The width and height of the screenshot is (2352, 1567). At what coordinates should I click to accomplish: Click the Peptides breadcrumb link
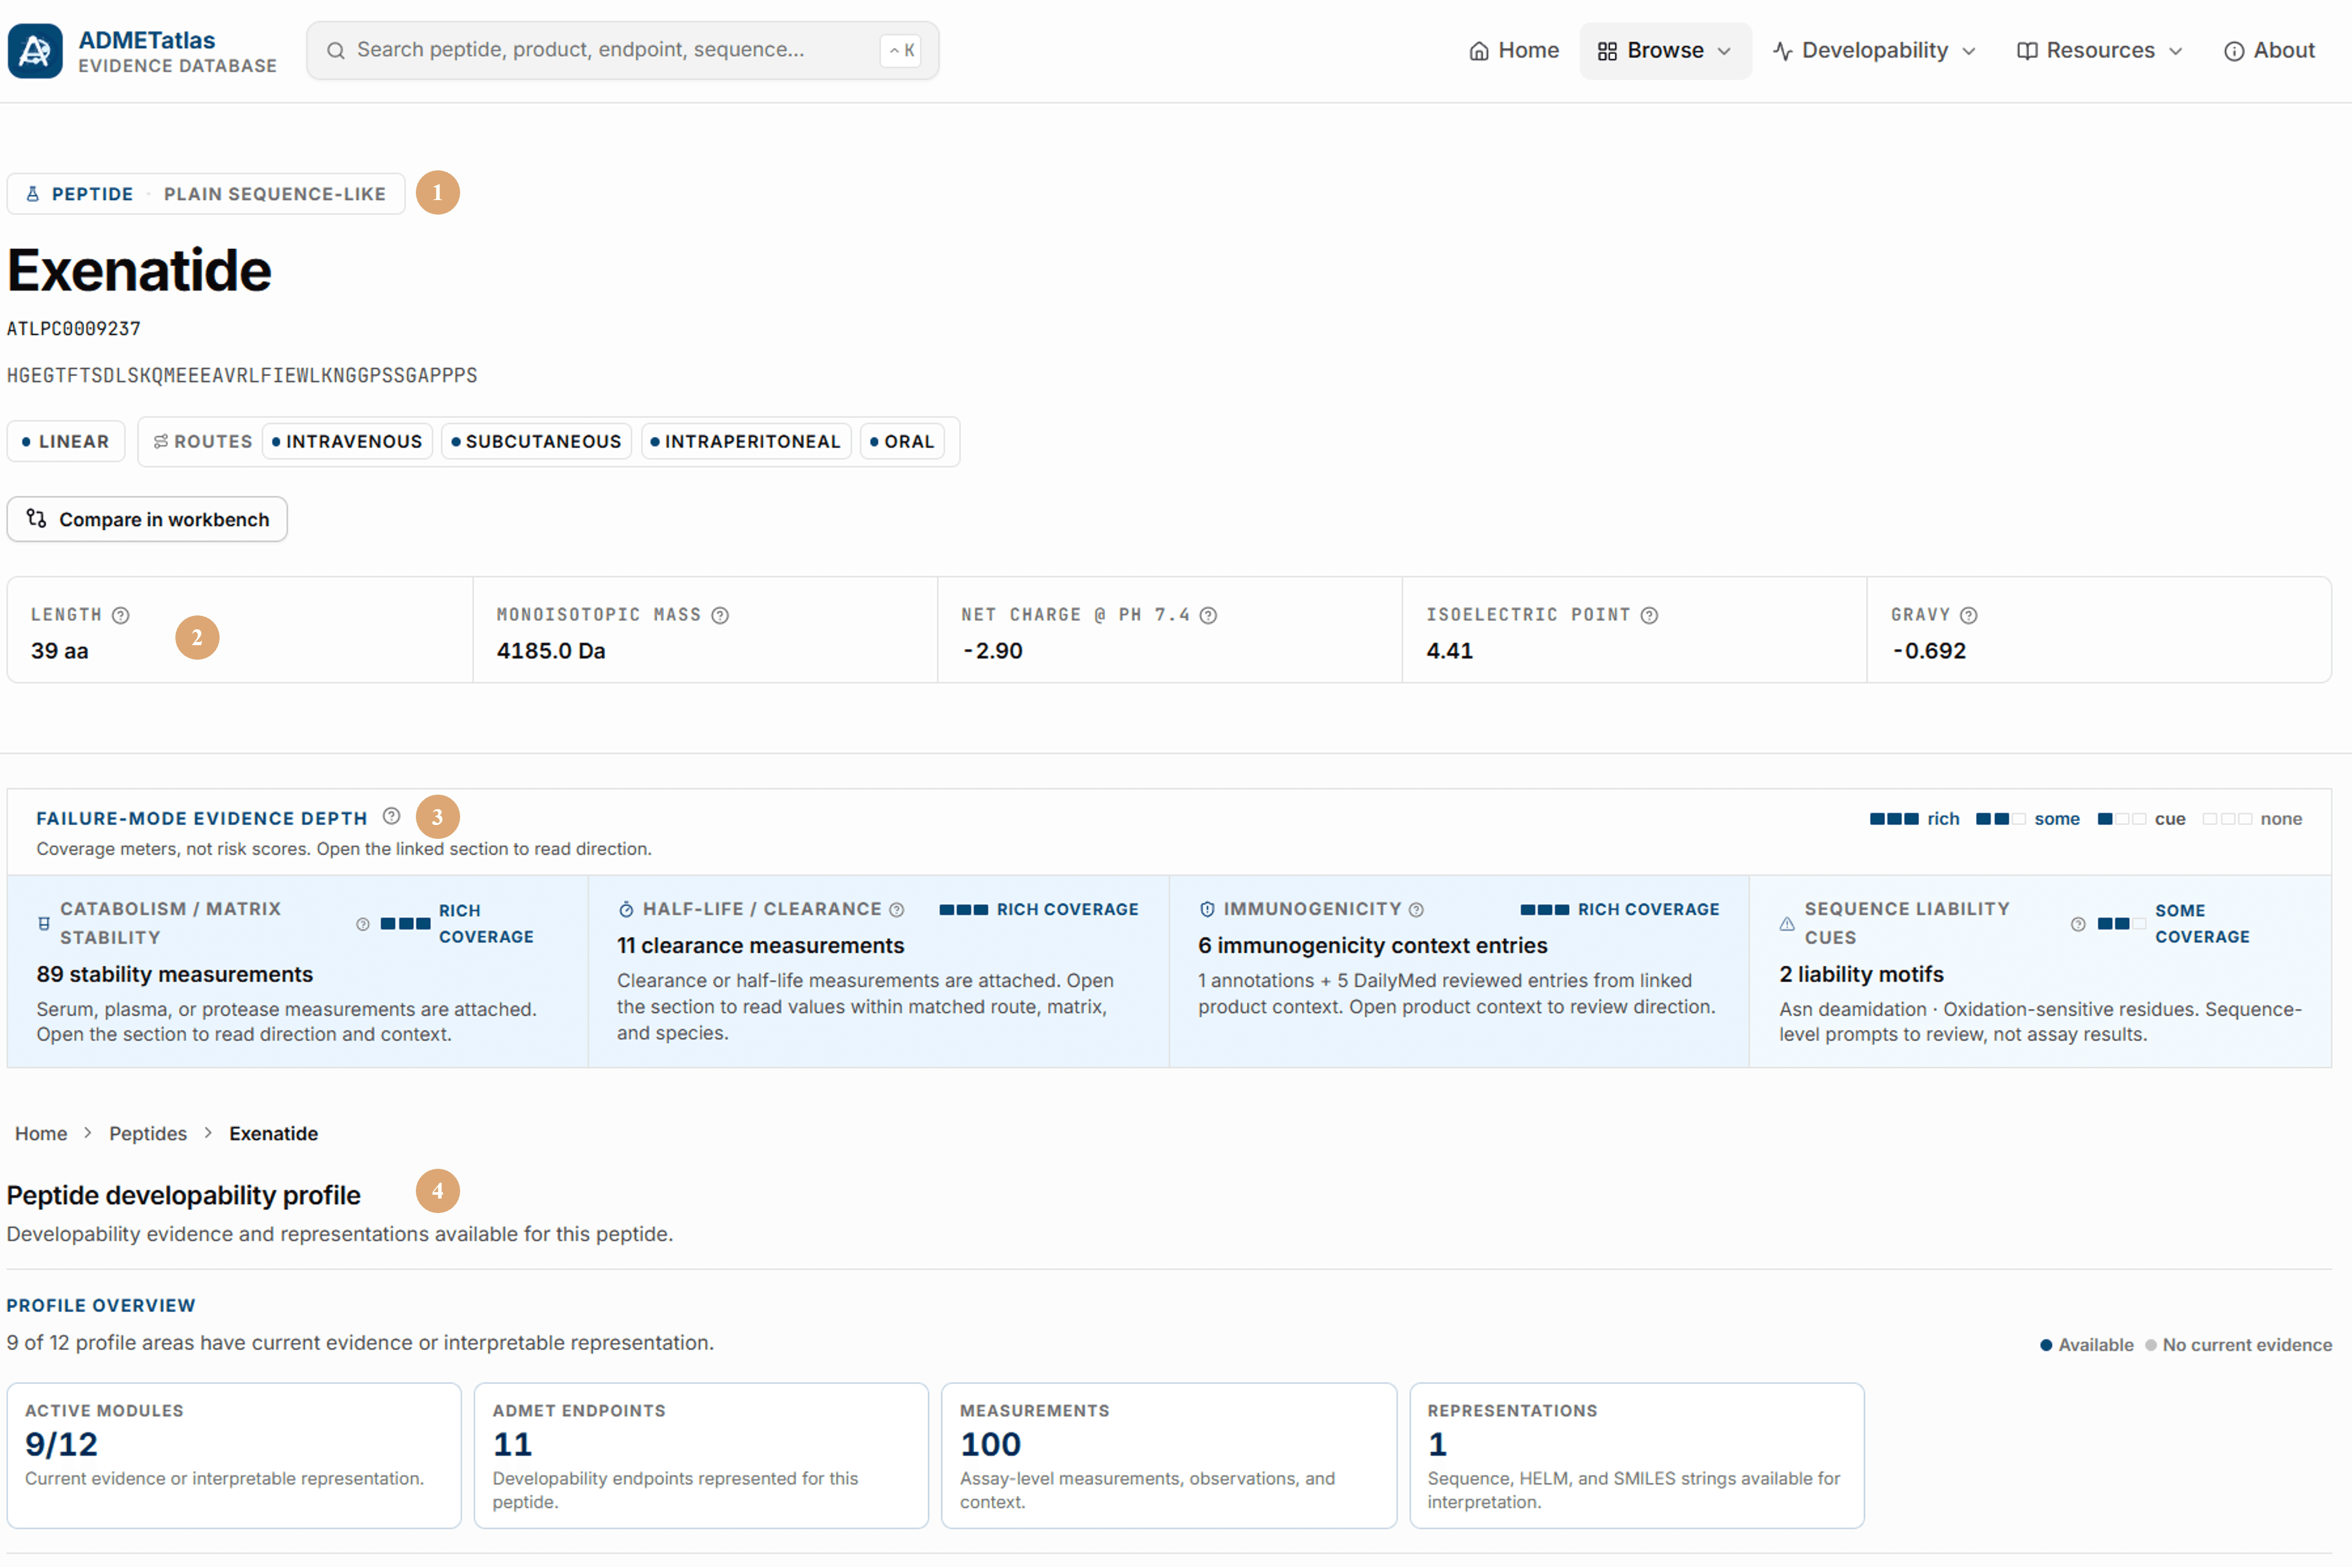click(x=148, y=1133)
